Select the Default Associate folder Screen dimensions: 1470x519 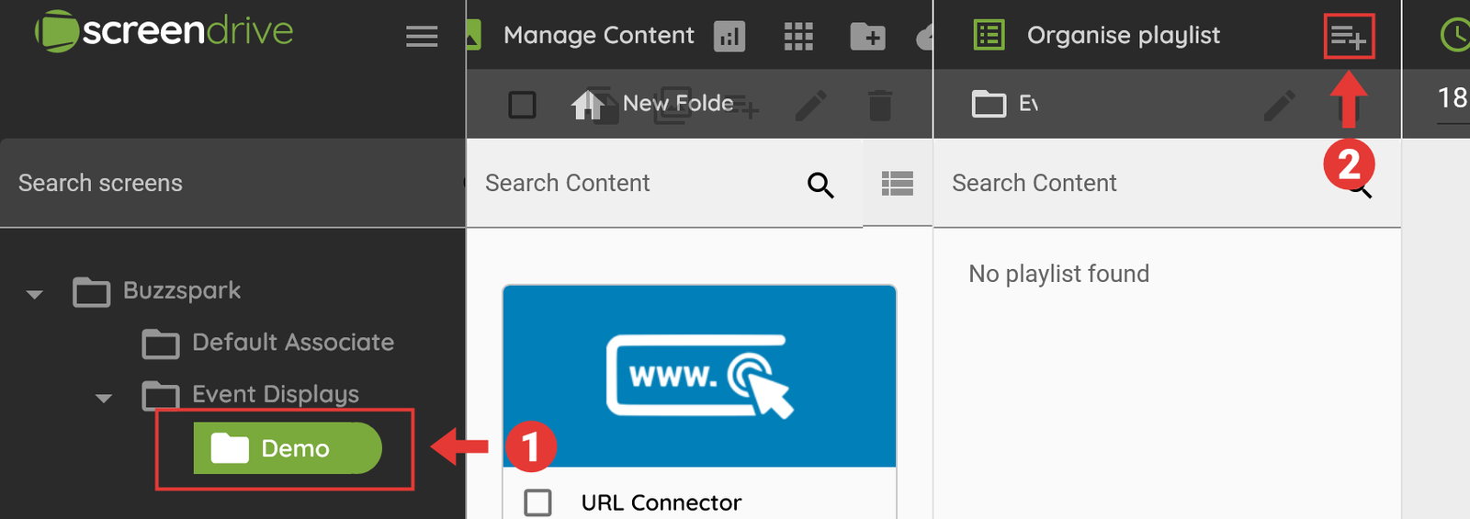pos(292,343)
